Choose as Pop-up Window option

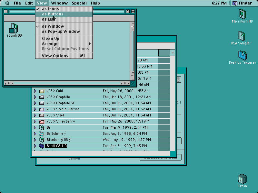point(64,31)
